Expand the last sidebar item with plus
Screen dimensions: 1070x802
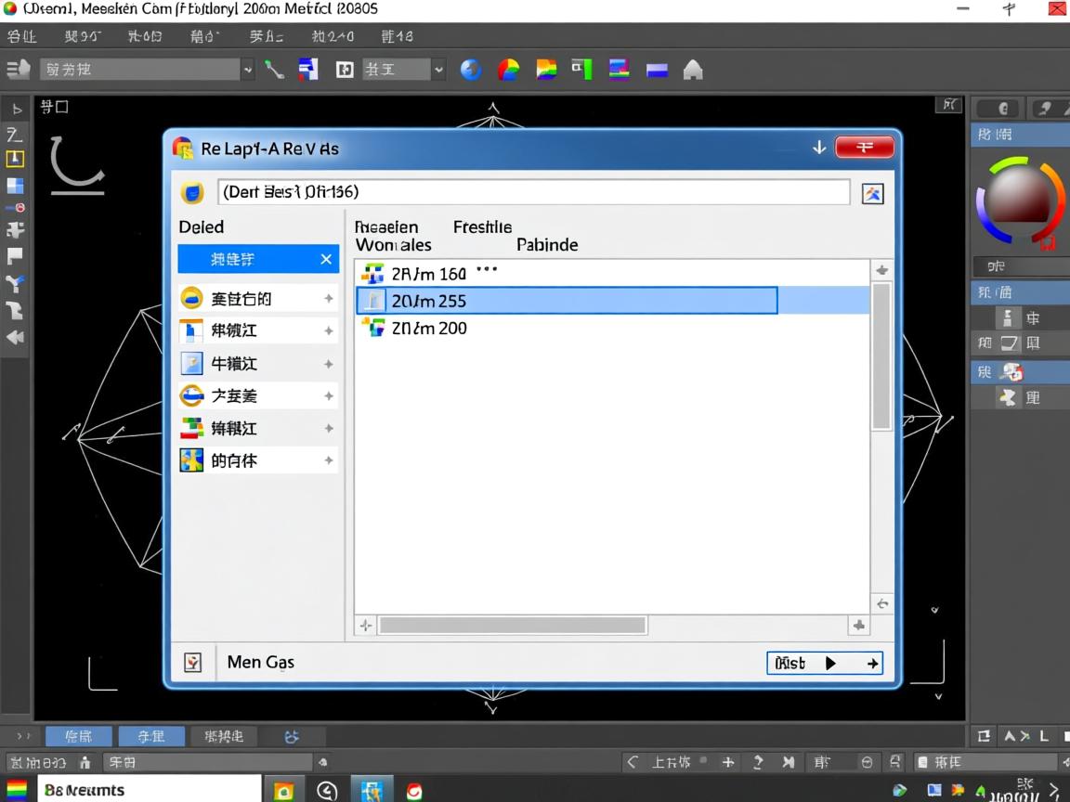pos(328,460)
